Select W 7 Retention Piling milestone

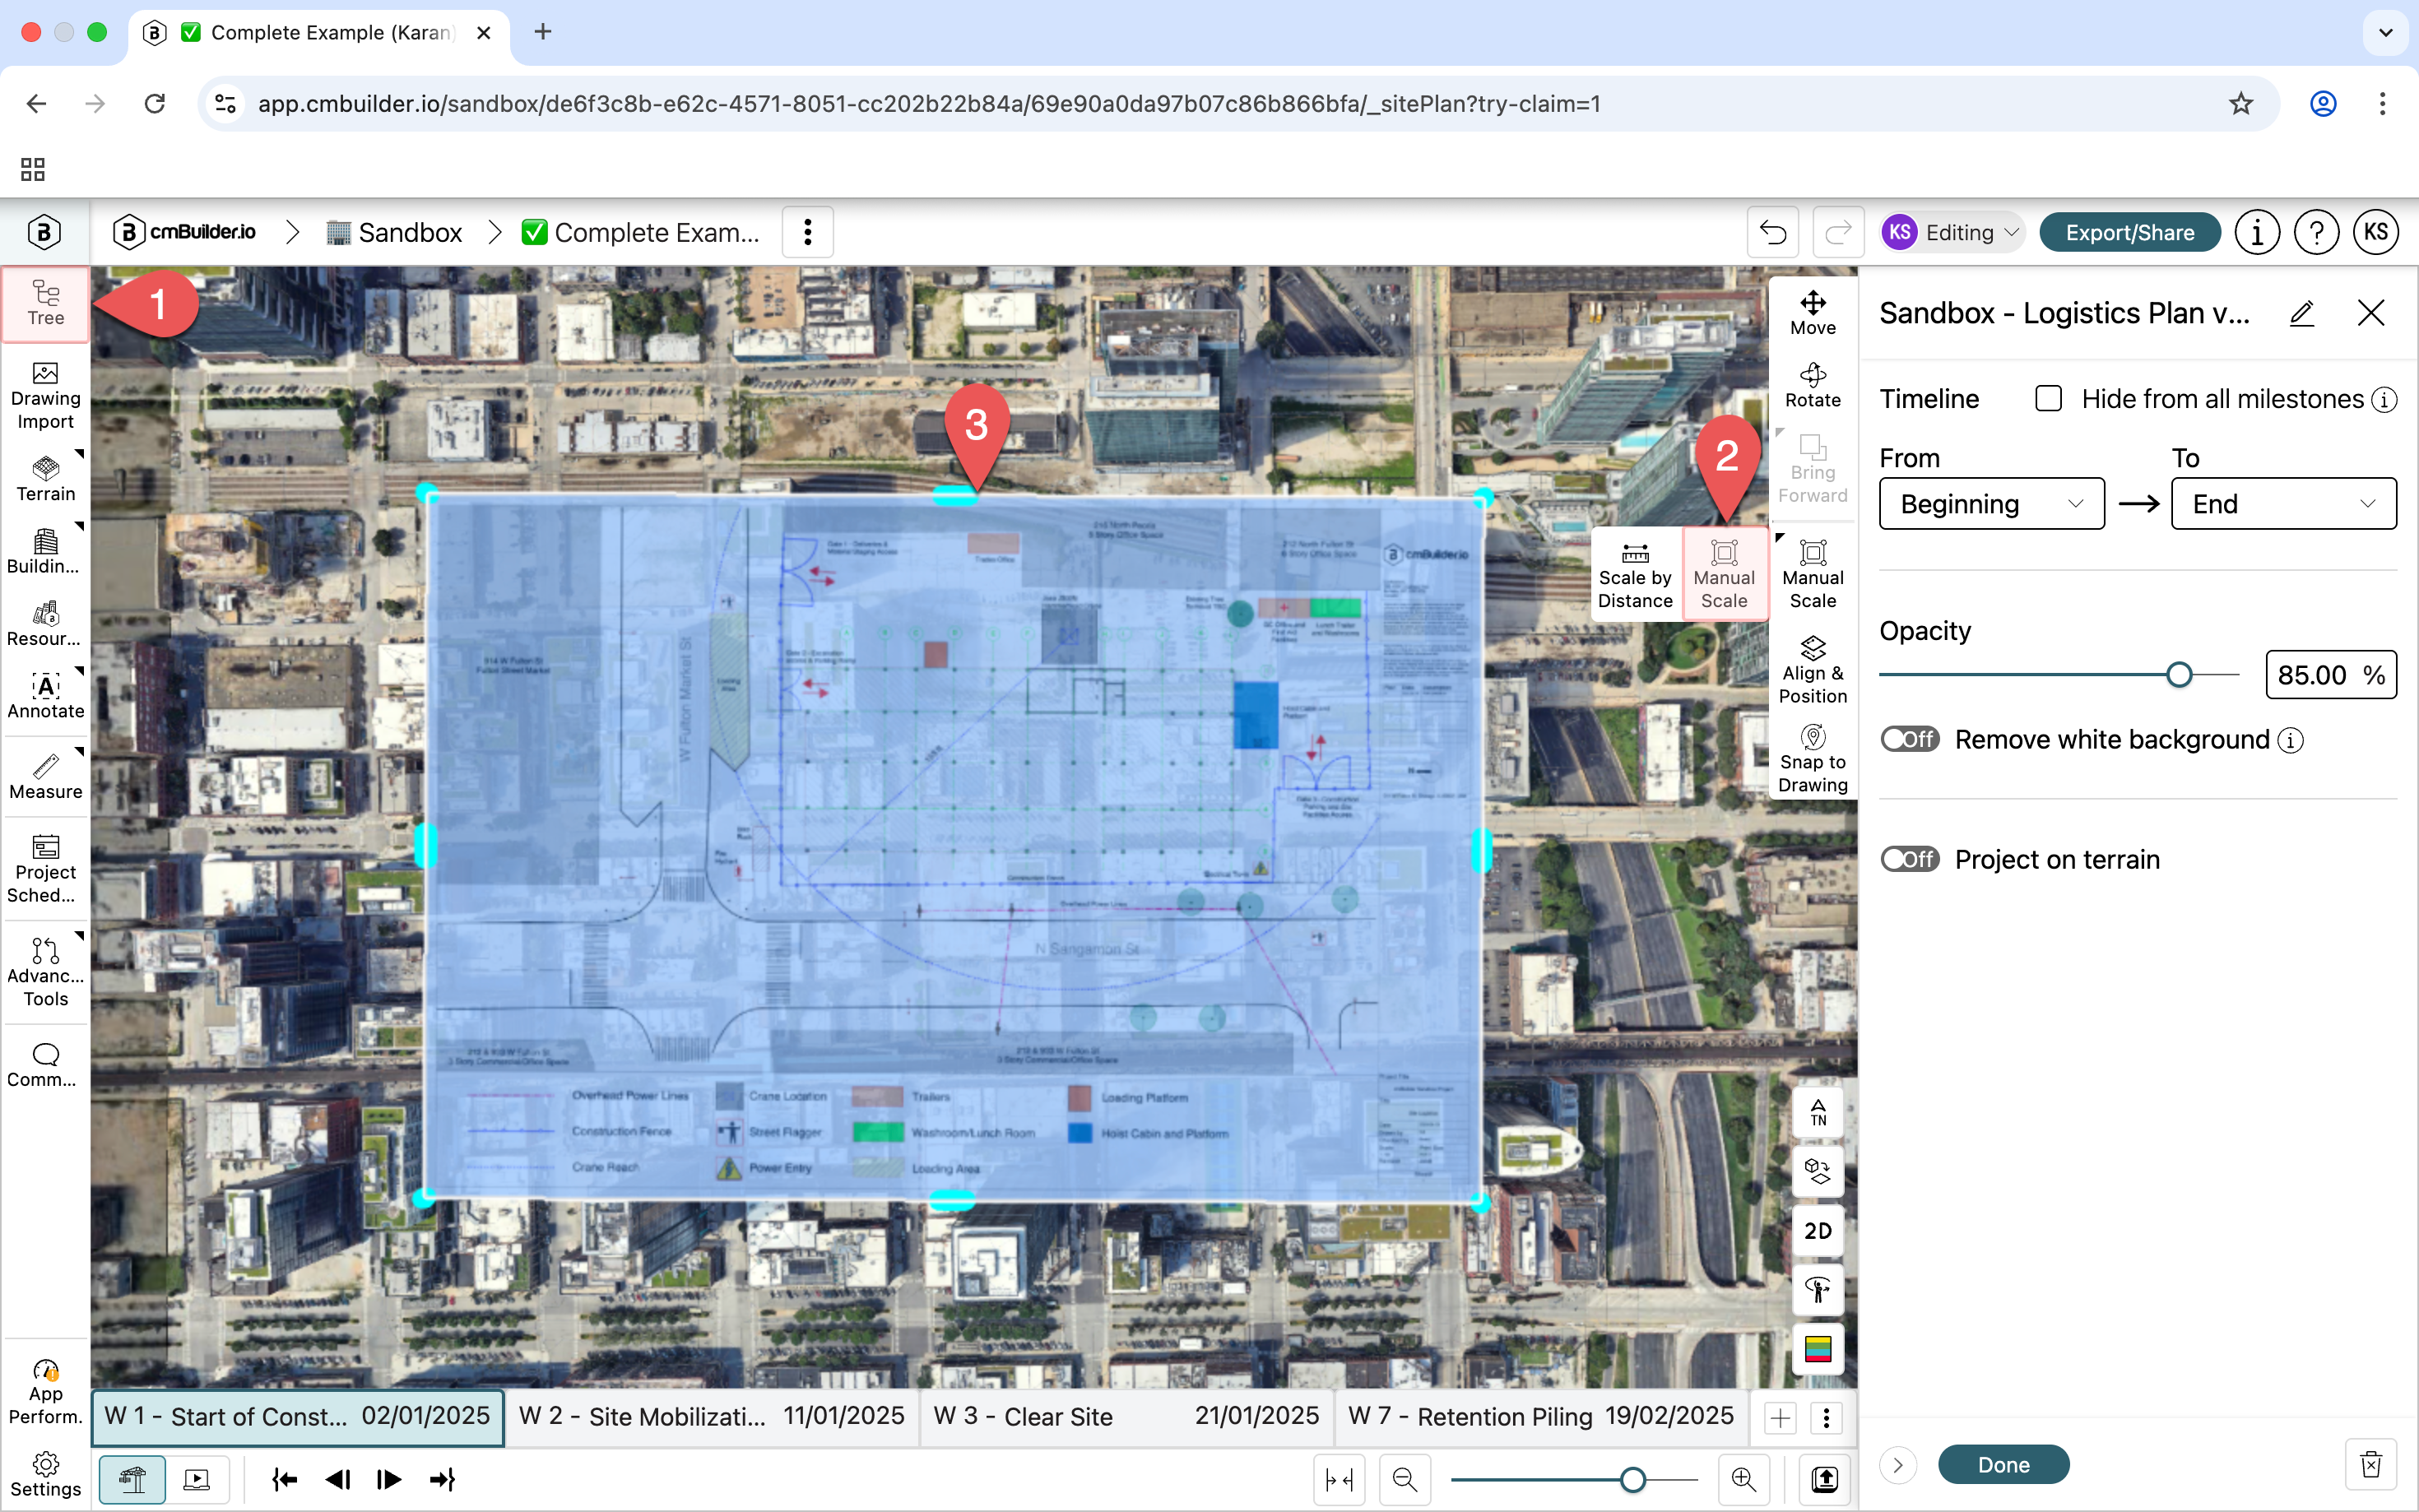coord(1541,1416)
